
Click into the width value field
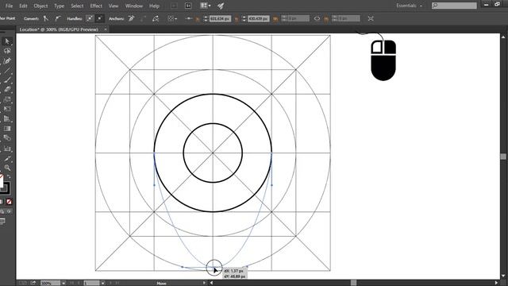tap(298, 19)
